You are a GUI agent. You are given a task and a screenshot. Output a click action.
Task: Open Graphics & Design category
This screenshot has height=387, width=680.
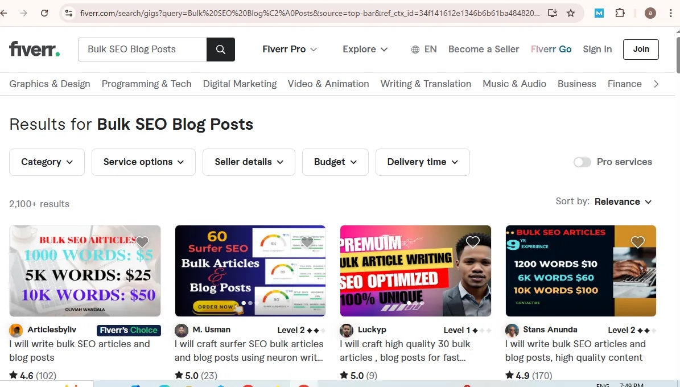pyautogui.click(x=50, y=84)
